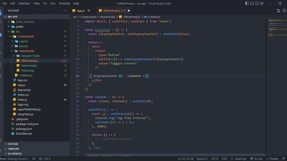Toggle the secondary side bar layout icon
This screenshot has width=287, height=161.
(x=257, y=3)
